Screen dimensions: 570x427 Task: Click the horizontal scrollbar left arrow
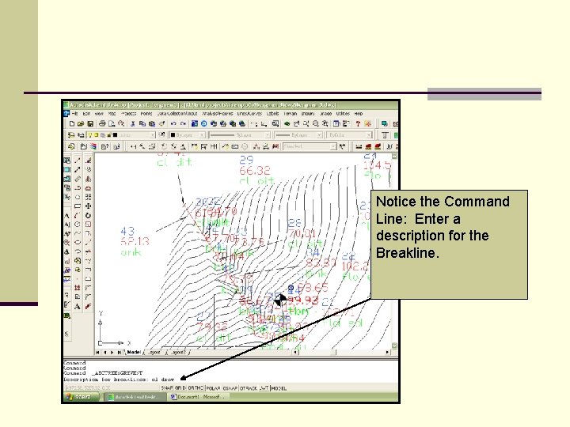pos(295,352)
